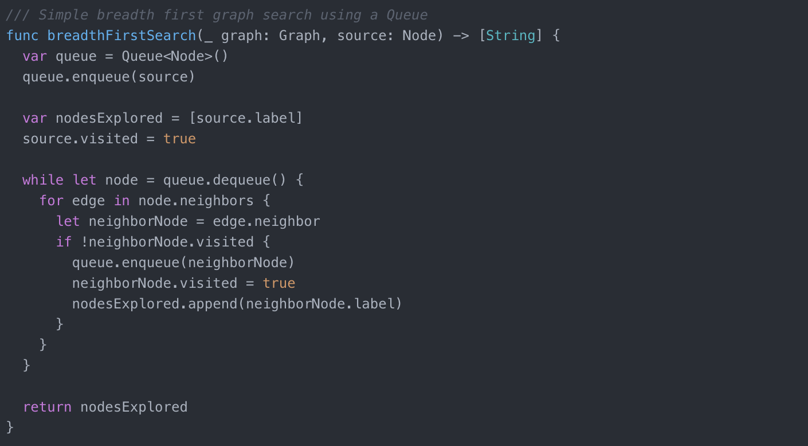The height and width of the screenshot is (446, 808).
Task: Click the for keyword in loop
Action: (x=51, y=201)
